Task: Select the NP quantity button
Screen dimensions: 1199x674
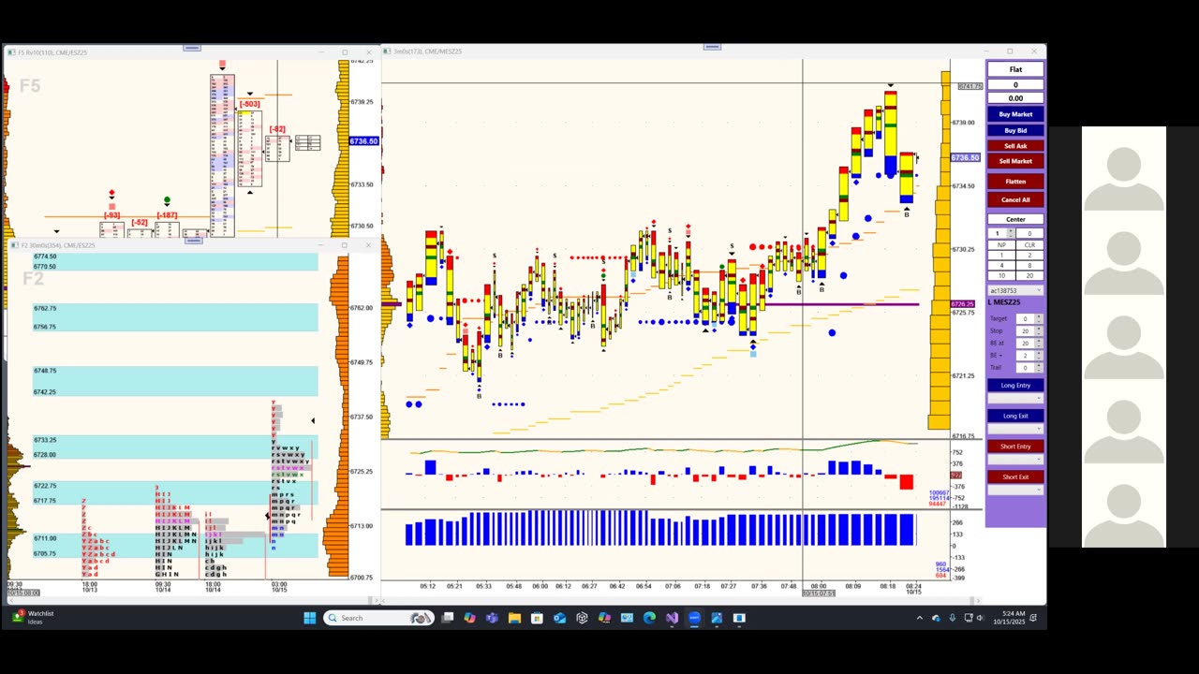Action: (x=1001, y=245)
